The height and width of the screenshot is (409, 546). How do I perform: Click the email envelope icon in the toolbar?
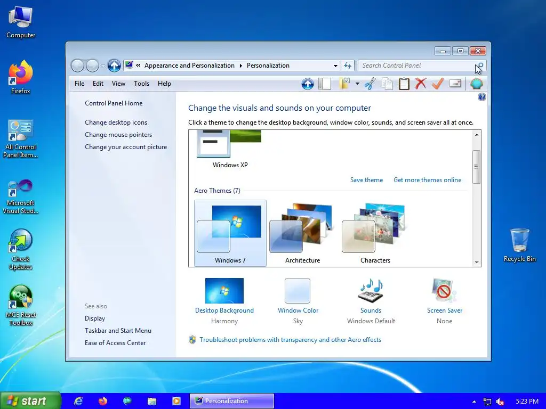455,83
